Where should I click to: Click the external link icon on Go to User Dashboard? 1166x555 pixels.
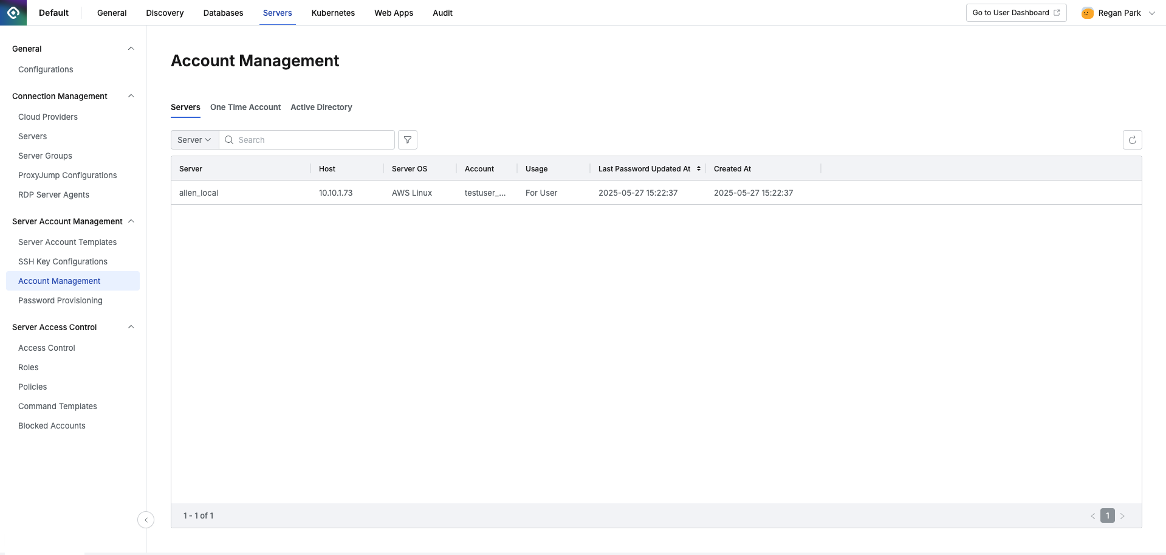click(x=1057, y=12)
